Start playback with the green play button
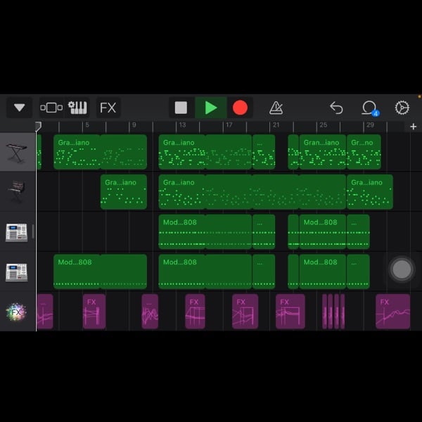Image resolution: width=422 pixels, height=422 pixels. pos(211,108)
